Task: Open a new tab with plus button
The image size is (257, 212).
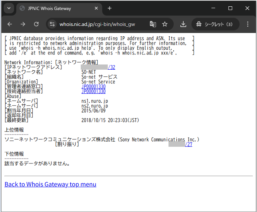Action: 110,8
